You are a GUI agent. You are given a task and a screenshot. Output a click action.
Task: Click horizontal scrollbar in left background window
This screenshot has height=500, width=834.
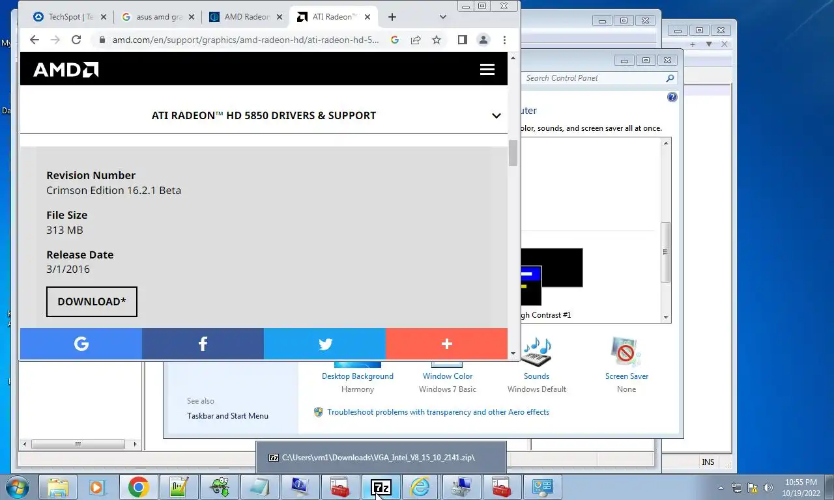(78, 445)
